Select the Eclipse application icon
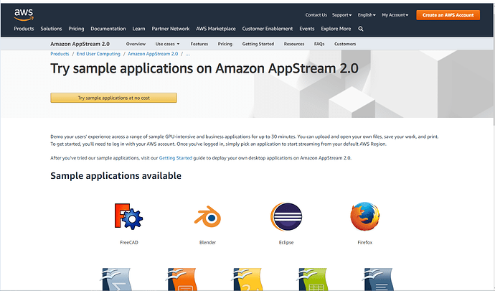Image resolution: width=495 pixels, height=291 pixels. coord(286,217)
